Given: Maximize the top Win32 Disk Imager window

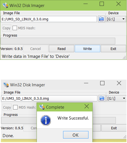Looking at the screenshot, I should [x=102, y=4].
